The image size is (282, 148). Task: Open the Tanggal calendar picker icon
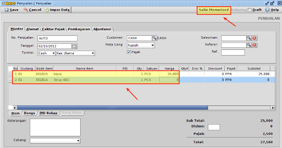click(x=75, y=46)
